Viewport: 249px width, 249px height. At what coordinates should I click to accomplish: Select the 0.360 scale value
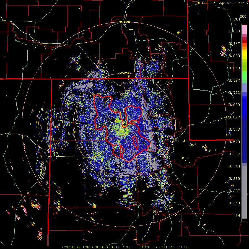tap(234, 178)
